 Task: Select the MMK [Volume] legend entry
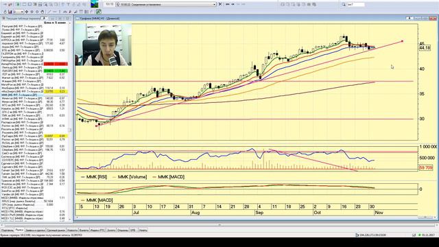(x=130, y=177)
